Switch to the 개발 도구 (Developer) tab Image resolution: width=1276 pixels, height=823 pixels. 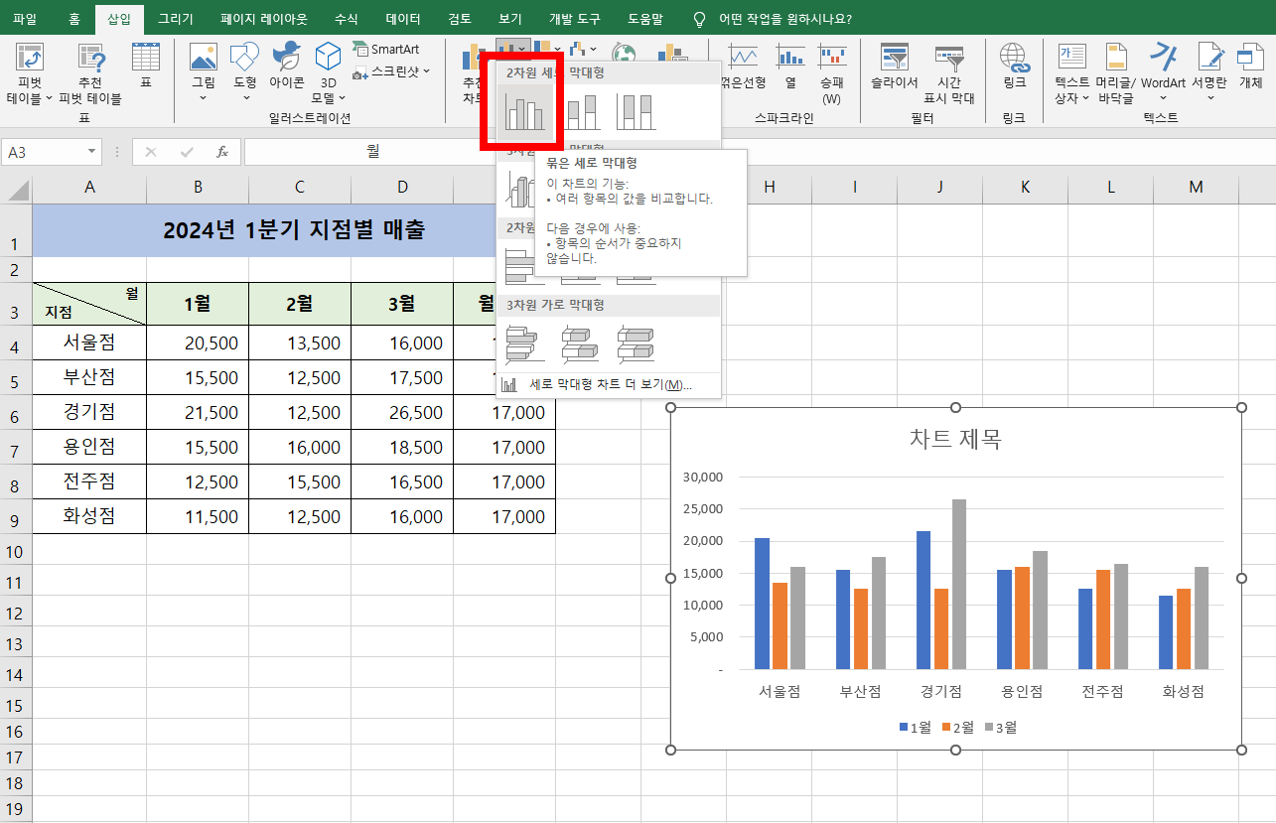tap(575, 19)
